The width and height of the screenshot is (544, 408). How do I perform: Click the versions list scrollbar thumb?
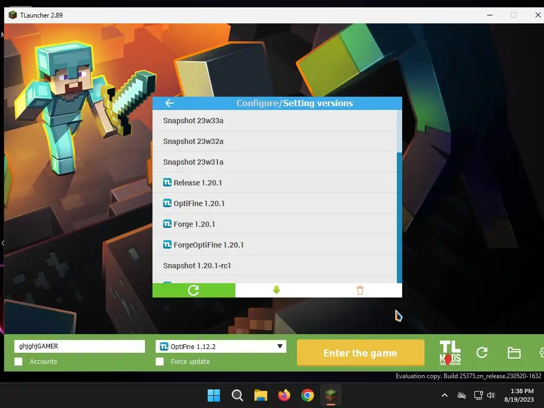coord(399,132)
